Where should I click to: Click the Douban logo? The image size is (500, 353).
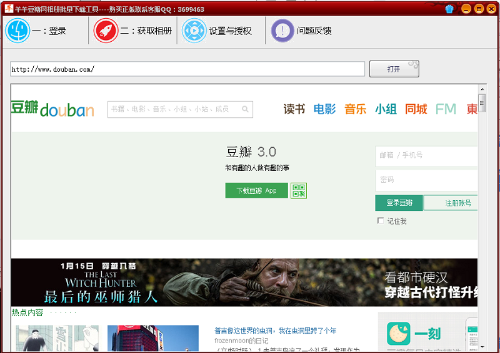coord(52,109)
